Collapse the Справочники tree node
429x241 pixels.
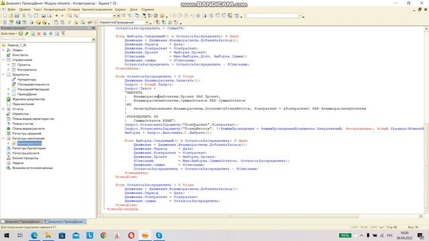click(x=3, y=60)
